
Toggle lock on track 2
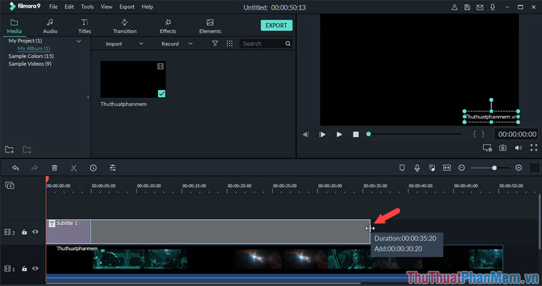click(x=24, y=232)
